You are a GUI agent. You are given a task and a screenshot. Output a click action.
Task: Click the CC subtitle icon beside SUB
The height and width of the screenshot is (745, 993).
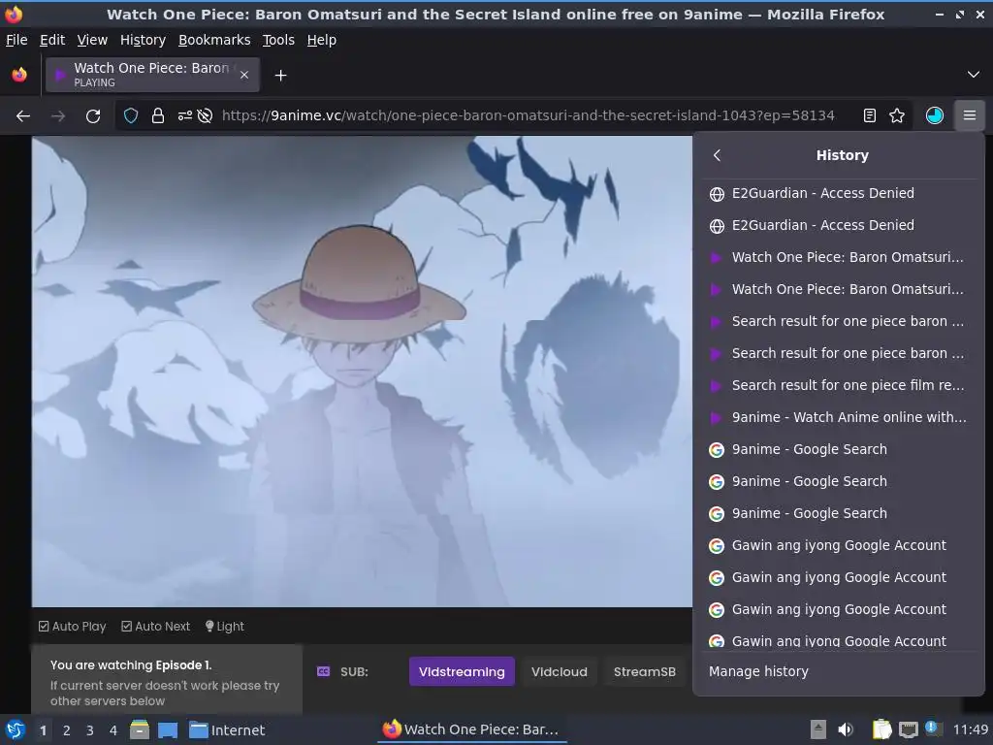coord(323,671)
